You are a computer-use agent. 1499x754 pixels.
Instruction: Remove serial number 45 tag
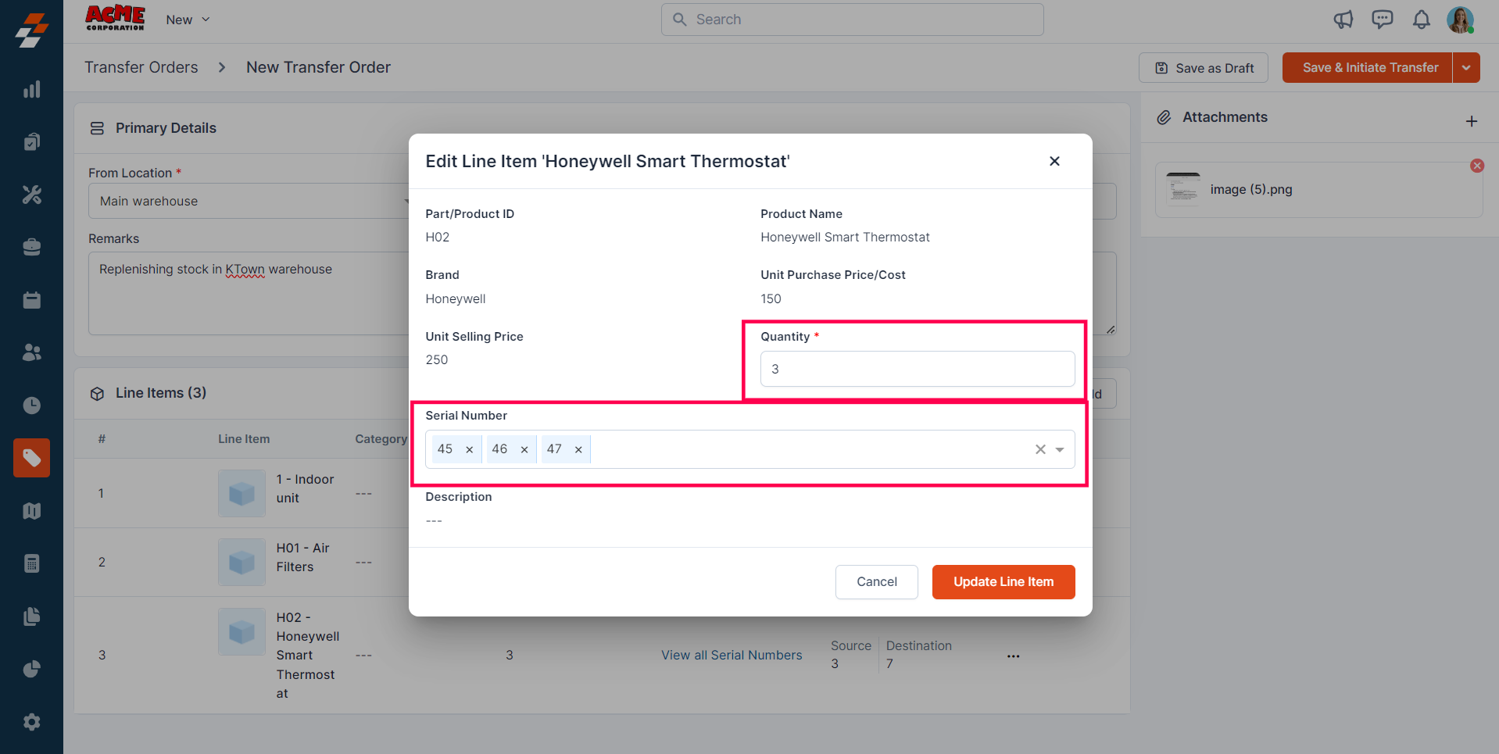click(x=469, y=449)
